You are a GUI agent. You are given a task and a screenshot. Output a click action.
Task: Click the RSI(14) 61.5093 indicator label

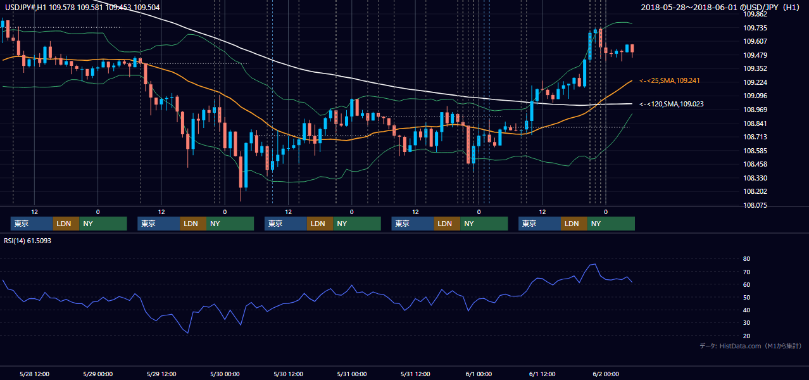(28, 241)
